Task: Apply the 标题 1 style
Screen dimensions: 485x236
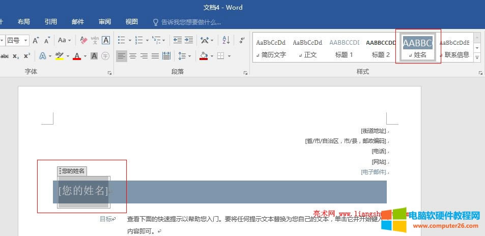Action: (344, 48)
